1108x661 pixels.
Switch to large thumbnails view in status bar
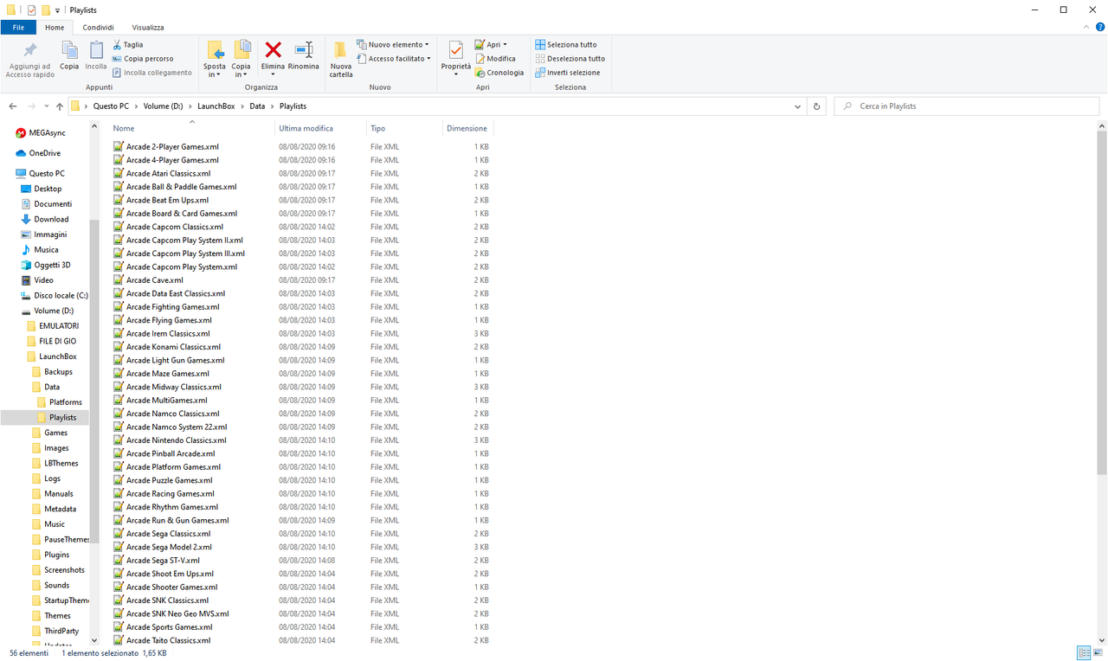click(x=1099, y=653)
